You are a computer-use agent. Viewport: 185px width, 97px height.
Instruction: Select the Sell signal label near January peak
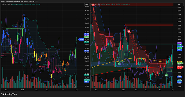click(x=129, y=31)
